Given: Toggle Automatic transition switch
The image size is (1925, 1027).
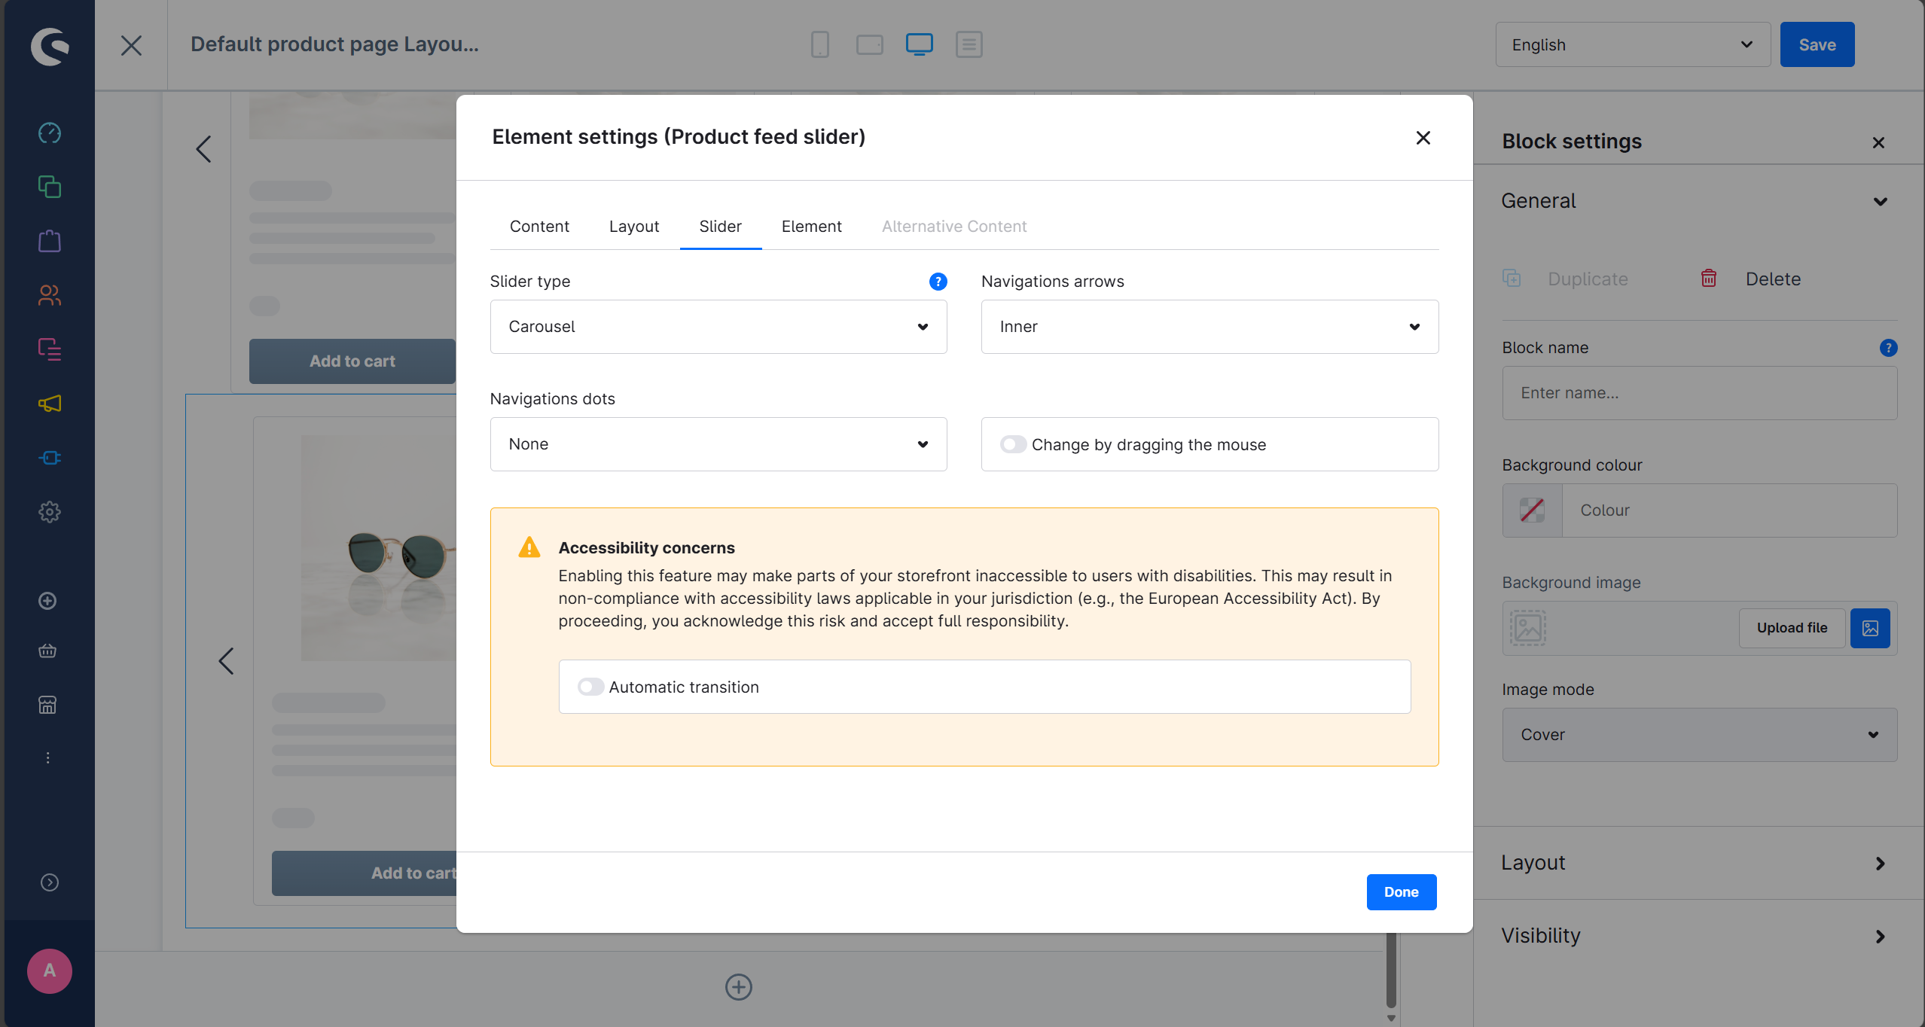Looking at the screenshot, I should (x=590, y=687).
